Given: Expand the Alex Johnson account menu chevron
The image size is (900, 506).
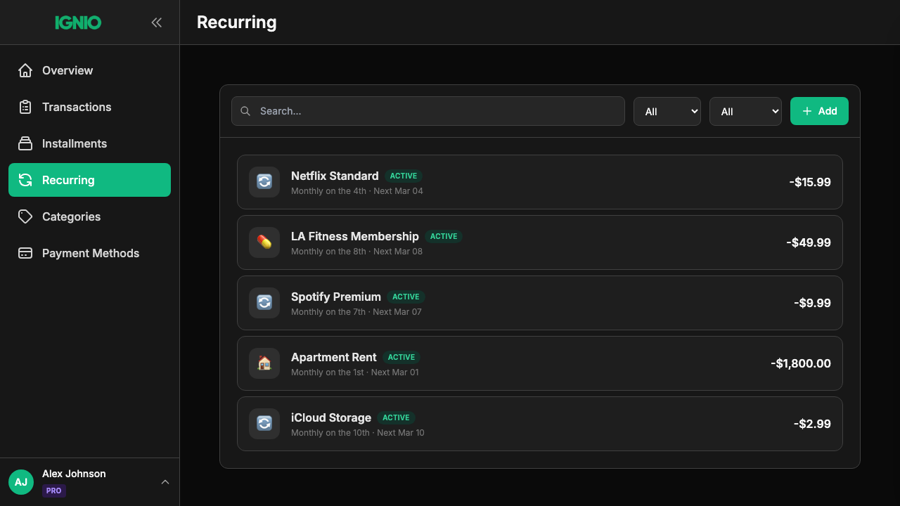Looking at the screenshot, I should point(165,482).
